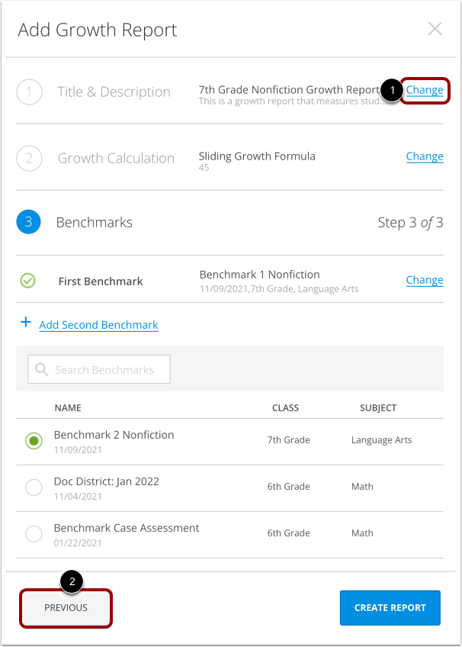Screen dimensions: 462x647
Task: Select the blue Step 3 Benchmarks circle
Action: tap(28, 222)
